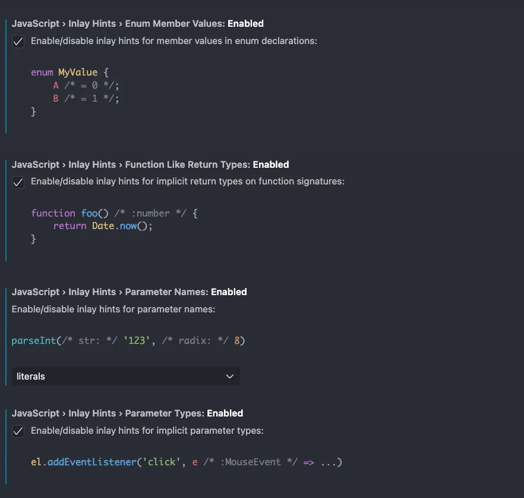The width and height of the screenshot is (524, 498).
Task: Click the el.addEventListener code example
Action: (x=187, y=462)
